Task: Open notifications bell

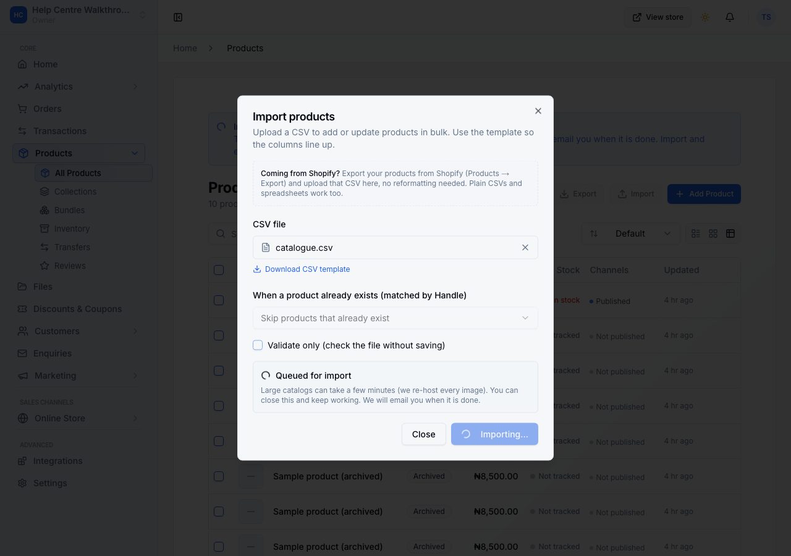Action: (x=730, y=17)
